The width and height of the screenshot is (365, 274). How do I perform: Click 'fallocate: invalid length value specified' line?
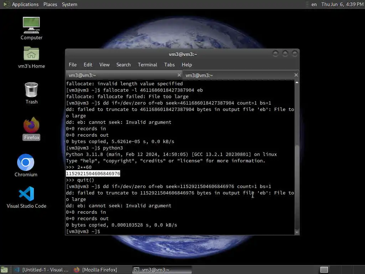click(124, 83)
